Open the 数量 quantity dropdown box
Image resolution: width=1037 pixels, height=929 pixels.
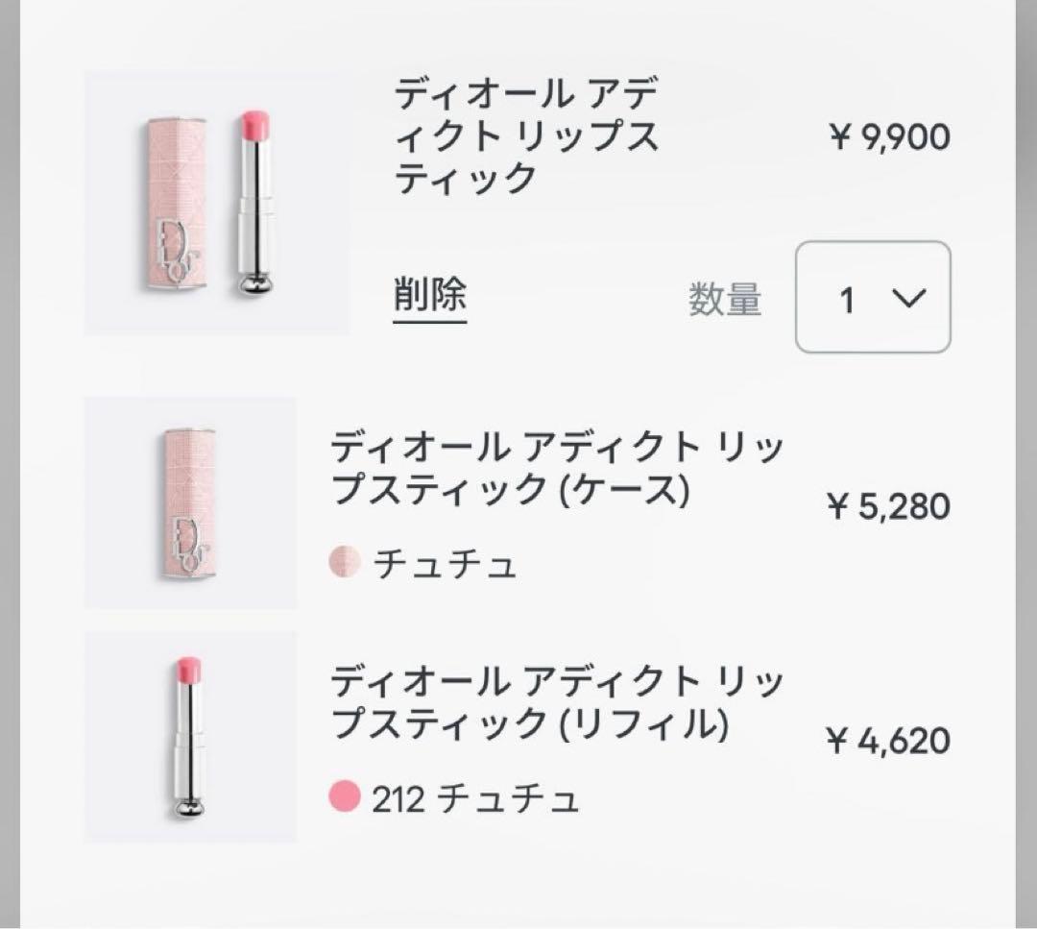point(872,297)
